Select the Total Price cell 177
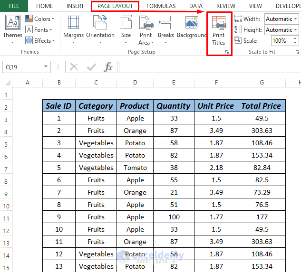Image resolution: width=301 pixels, height=272 pixels. (262, 217)
